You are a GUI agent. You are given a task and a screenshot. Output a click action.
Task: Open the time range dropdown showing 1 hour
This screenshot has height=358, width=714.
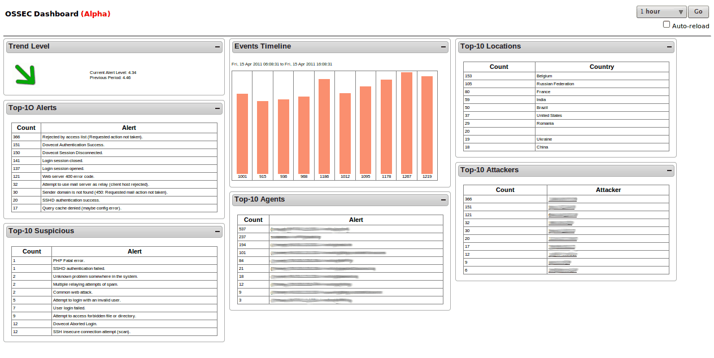tap(661, 11)
